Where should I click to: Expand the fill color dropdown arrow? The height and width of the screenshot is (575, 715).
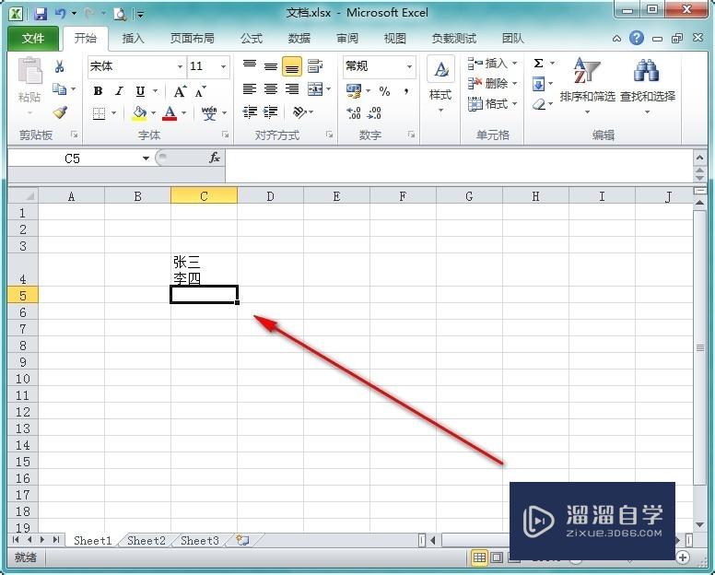(153, 113)
